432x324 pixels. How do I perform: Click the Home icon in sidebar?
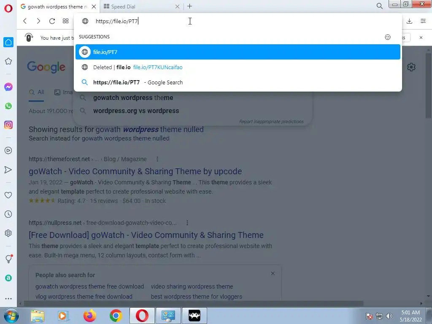pyautogui.click(x=8, y=42)
